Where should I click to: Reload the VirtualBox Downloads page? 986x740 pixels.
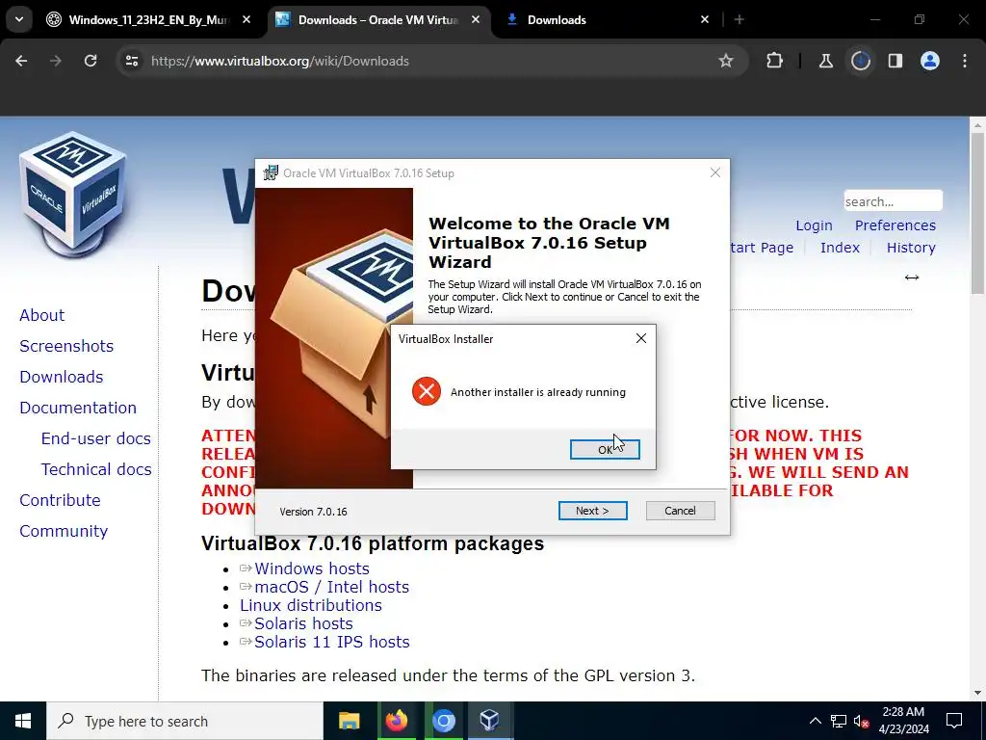point(91,61)
